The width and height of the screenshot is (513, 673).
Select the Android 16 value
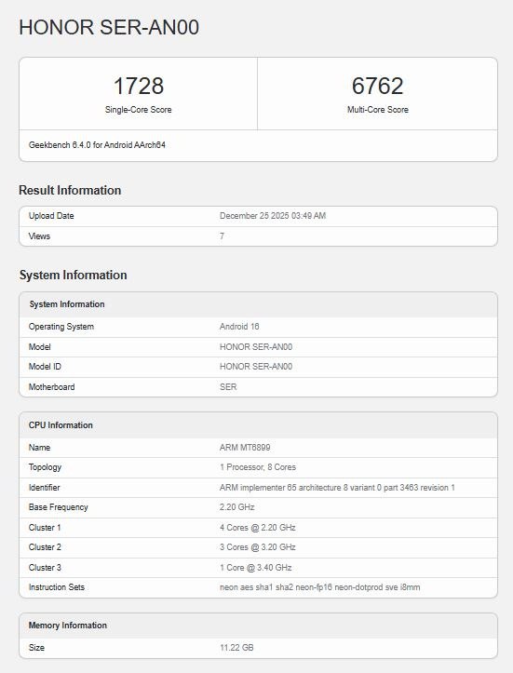(239, 327)
